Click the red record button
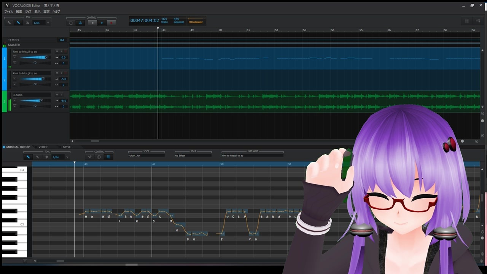487x274 pixels. click(111, 23)
